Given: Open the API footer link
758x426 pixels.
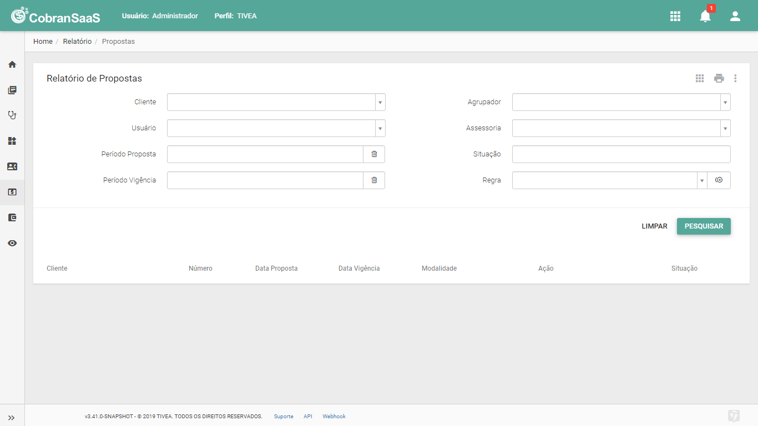Looking at the screenshot, I should pos(308,417).
